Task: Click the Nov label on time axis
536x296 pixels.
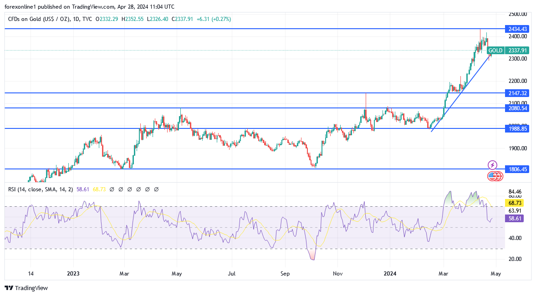Action: (x=338, y=273)
